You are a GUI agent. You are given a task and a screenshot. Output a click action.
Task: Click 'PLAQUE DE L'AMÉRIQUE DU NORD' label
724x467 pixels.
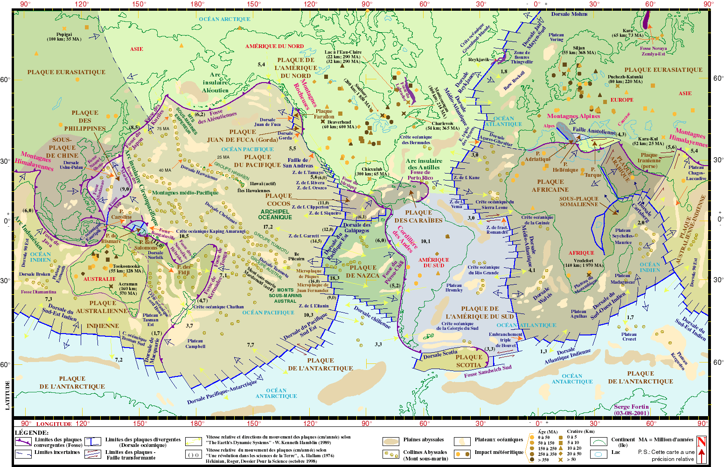tap(296, 68)
